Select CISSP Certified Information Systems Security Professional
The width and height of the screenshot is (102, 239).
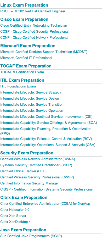coord(47,189)
